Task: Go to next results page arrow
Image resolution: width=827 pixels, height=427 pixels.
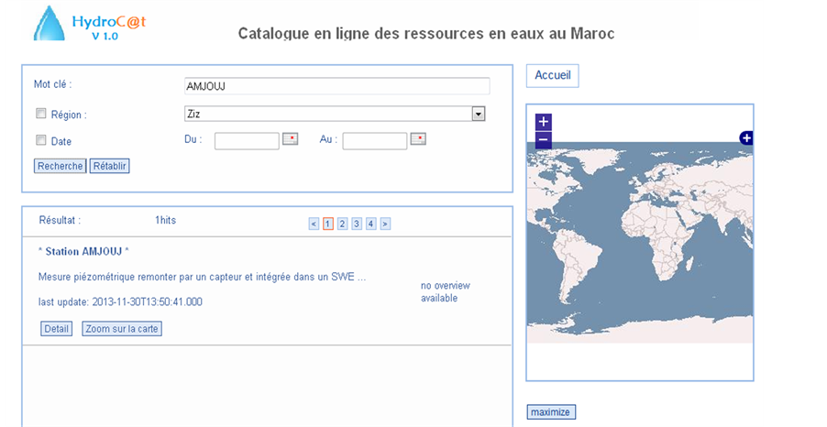Action: tap(385, 224)
